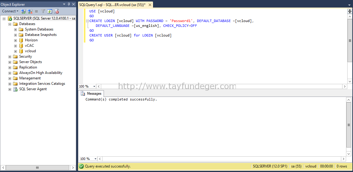Screen dimensions: 353x172
Task: Click the Replication folder icon
Action: pyautogui.click(x=15, y=67)
